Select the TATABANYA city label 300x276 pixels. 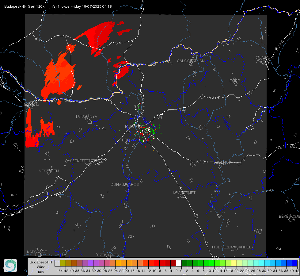86,116
